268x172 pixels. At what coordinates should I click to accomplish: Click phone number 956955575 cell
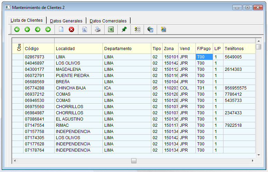pyautogui.click(x=236, y=88)
